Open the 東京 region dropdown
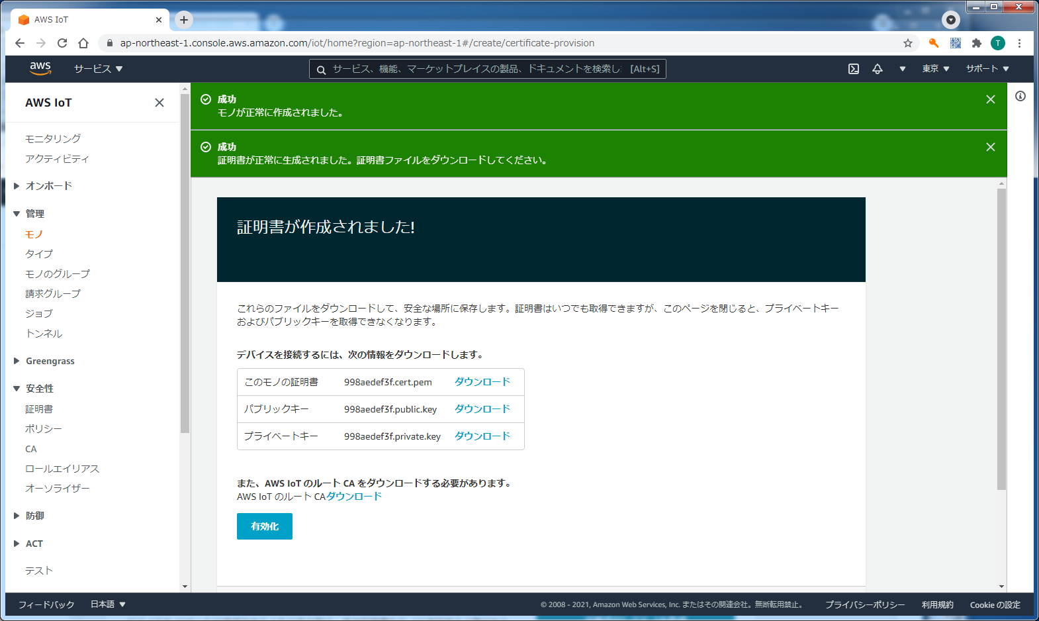The width and height of the screenshot is (1039, 621). point(936,69)
